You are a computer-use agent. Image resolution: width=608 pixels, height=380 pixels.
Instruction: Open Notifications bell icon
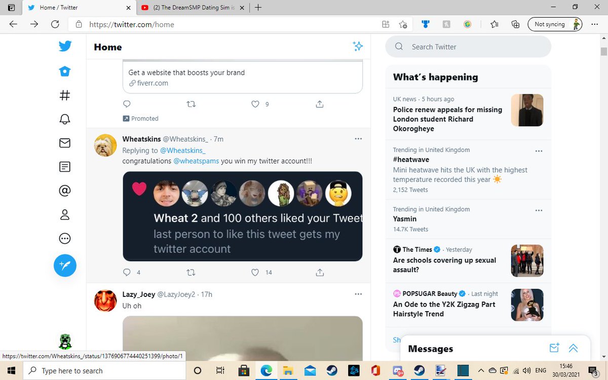pyautogui.click(x=65, y=119)
